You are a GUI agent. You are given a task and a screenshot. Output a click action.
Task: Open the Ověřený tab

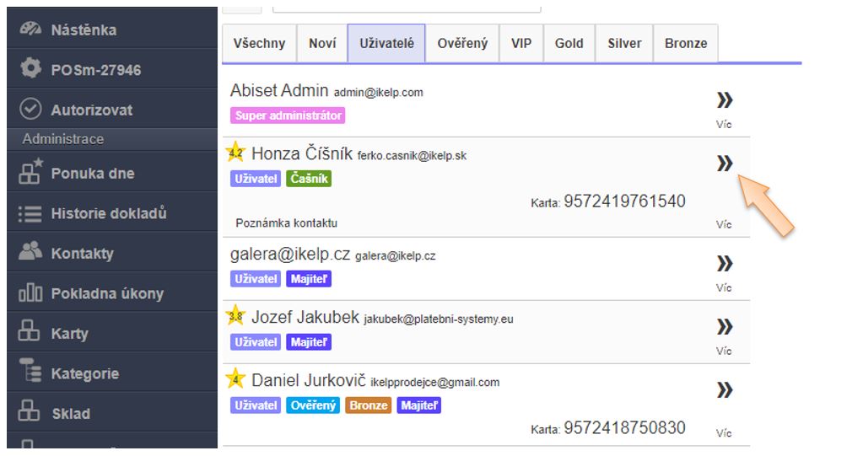click(x=462, y=43)
